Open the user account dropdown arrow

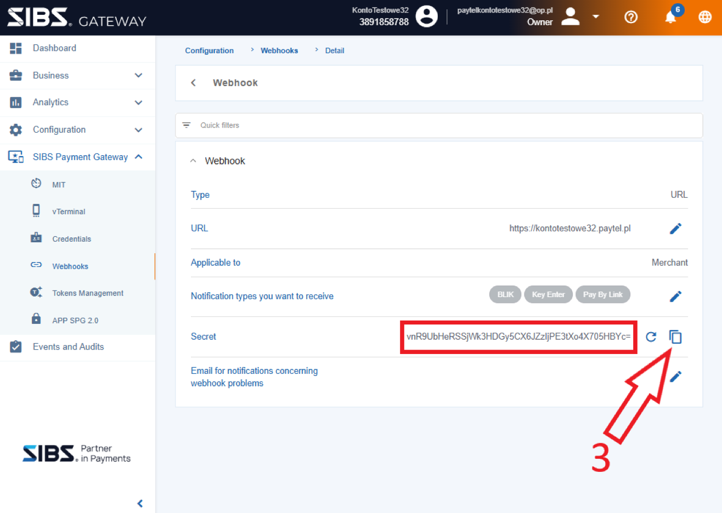(x=596, y=17)
